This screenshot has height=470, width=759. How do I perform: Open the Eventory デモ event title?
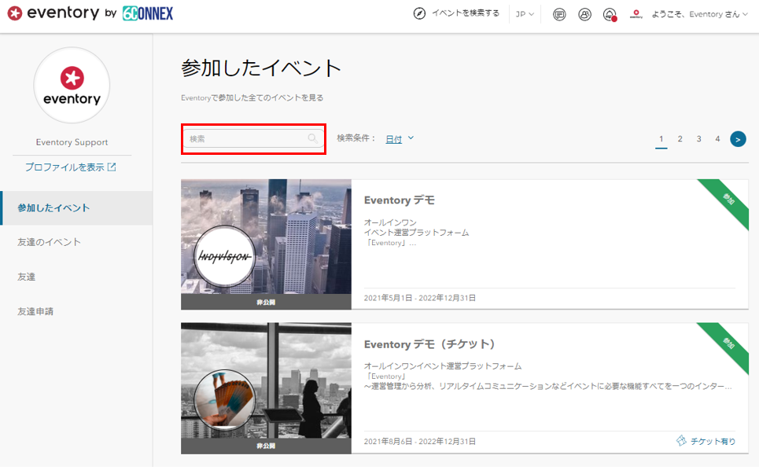(400, 200)
